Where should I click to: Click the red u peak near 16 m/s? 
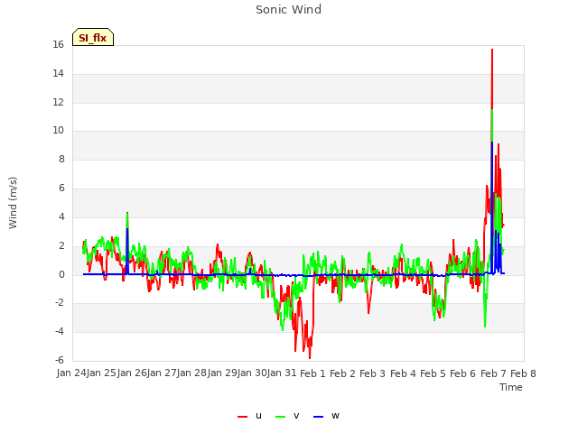[492, 51]
